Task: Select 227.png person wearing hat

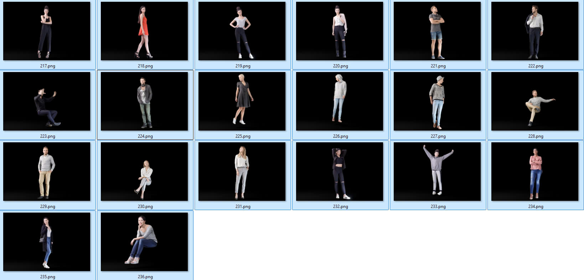Action: pos(437,101)
